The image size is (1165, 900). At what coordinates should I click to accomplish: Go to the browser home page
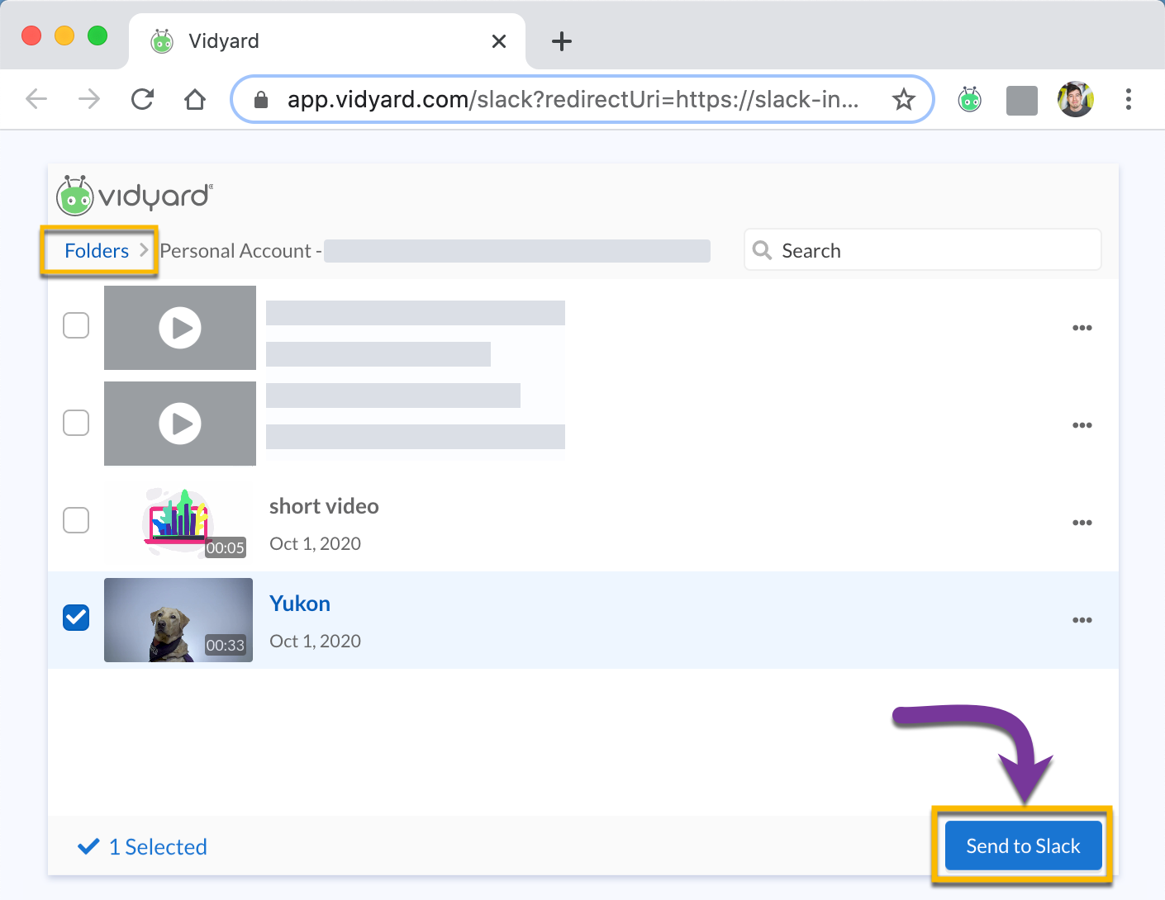(195, 100)
